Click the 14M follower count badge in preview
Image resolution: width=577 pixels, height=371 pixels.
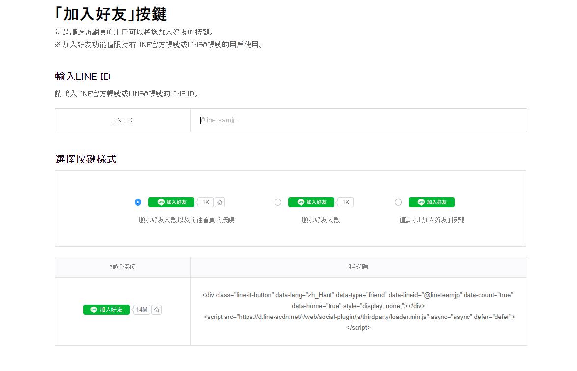(141, 310)
